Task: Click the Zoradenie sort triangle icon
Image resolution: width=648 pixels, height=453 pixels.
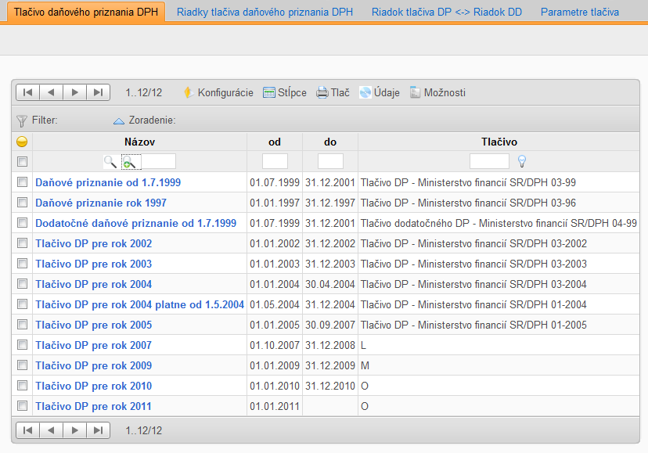Action: click(x=119, y=120)
